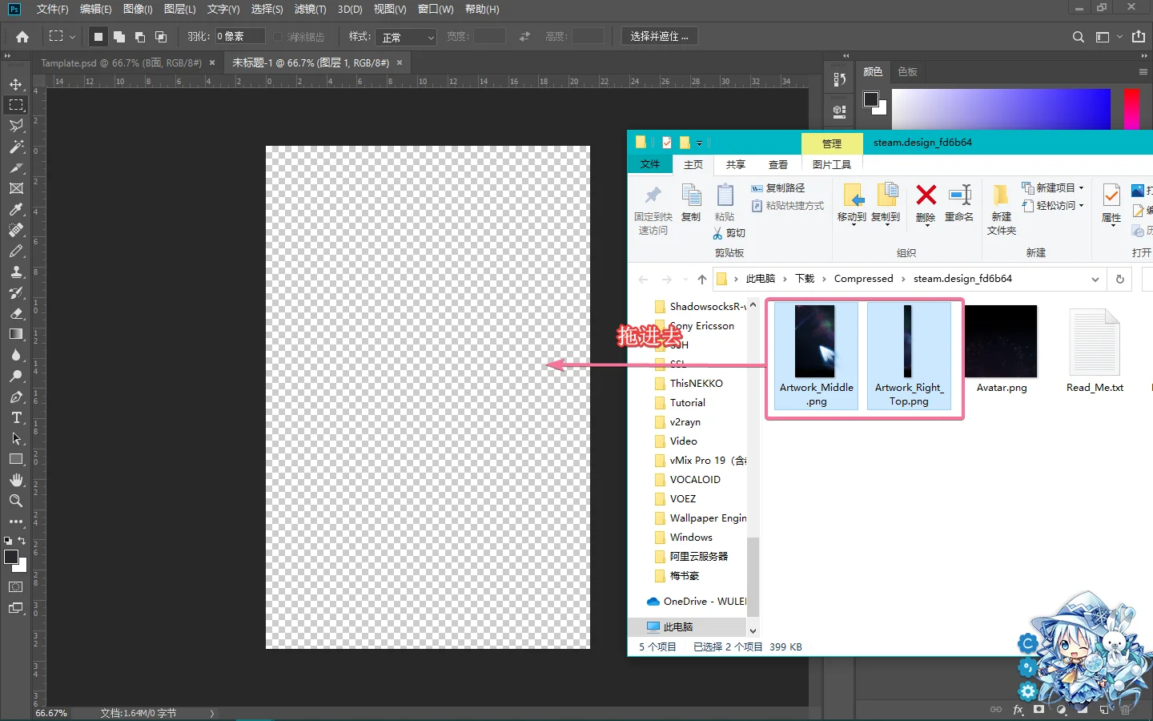The image size is (1153, 721).
Task: Click the toolbar foreground color swatch
Action: pyautogui.click(x=11, y=557)
